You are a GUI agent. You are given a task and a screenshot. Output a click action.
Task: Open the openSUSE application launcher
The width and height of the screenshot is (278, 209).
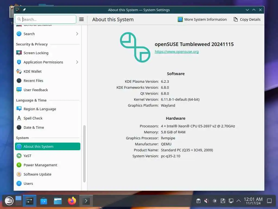coord(9,201)
